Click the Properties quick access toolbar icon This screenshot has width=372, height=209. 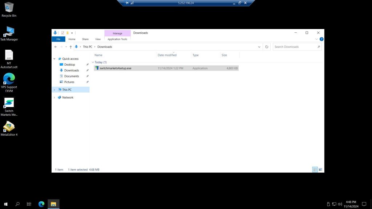(63, 33)
